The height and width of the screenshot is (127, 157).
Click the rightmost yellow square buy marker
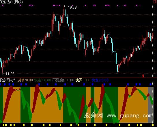coord(153,125)
